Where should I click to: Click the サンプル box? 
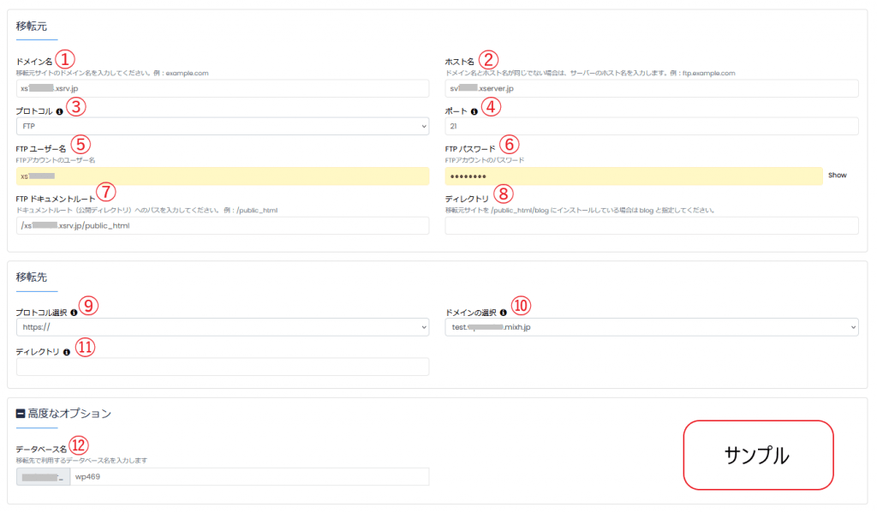point(757,455)
